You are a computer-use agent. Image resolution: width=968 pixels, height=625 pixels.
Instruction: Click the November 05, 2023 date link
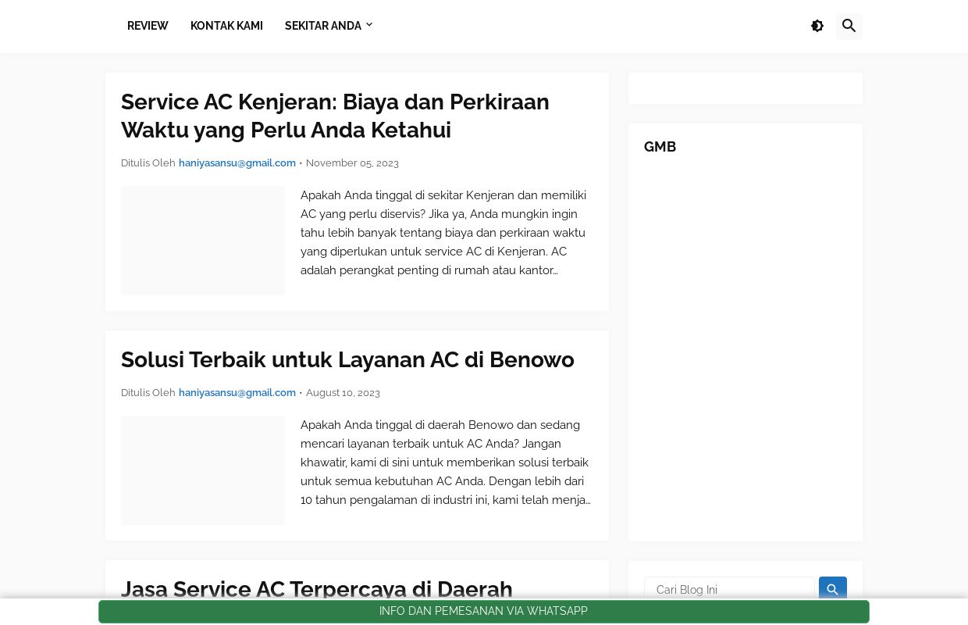click(352, 162)
